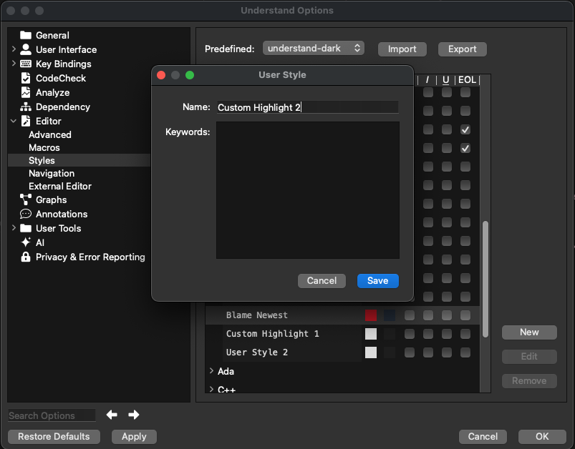
Task: Click the Blame Newest dark background swatch
Action: tap(390, 315)
